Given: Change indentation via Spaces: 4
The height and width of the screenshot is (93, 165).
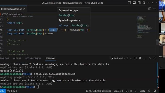Looking at the screenshot, I should [118, 91].
